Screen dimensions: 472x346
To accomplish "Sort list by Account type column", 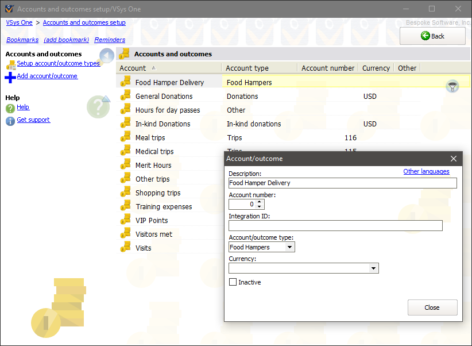I will pyautogui.click(x=247, y=68).
